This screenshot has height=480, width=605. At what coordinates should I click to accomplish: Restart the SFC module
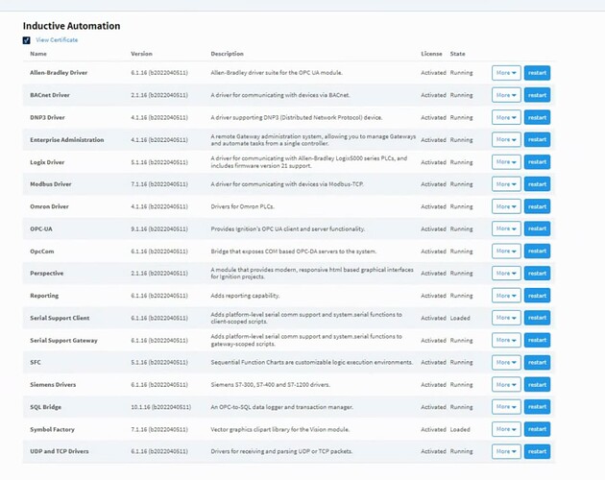pos(537,362)
